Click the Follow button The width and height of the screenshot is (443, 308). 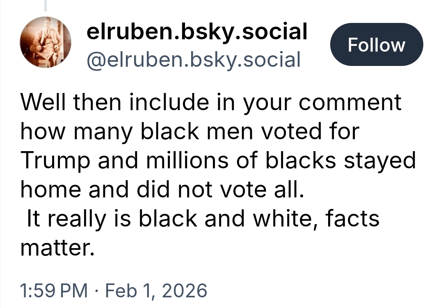click(376, 45)
